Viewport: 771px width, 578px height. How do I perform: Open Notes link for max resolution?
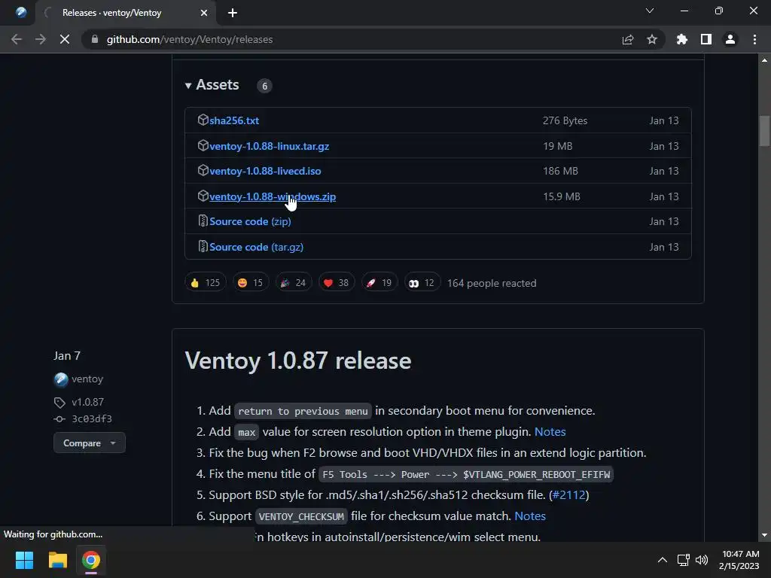(550, 431)
